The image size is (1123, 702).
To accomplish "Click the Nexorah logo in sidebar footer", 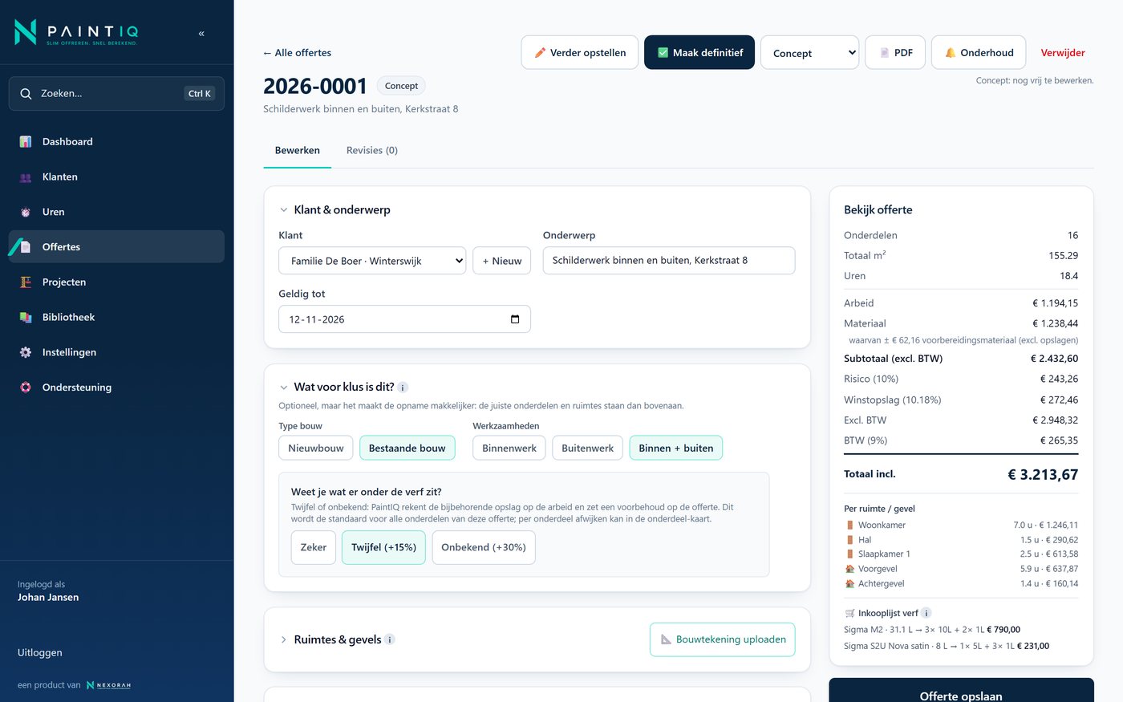I will (108, 685).
